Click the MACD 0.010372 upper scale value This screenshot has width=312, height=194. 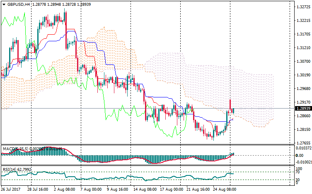tap(302, 148)
